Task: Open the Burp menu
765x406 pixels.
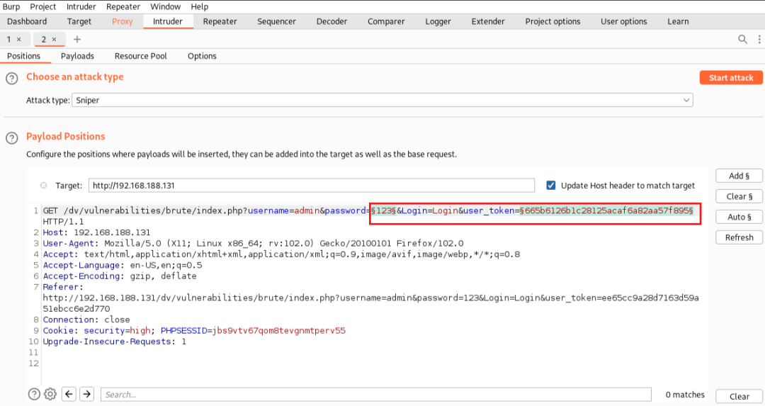Action: tap(11, 7)
